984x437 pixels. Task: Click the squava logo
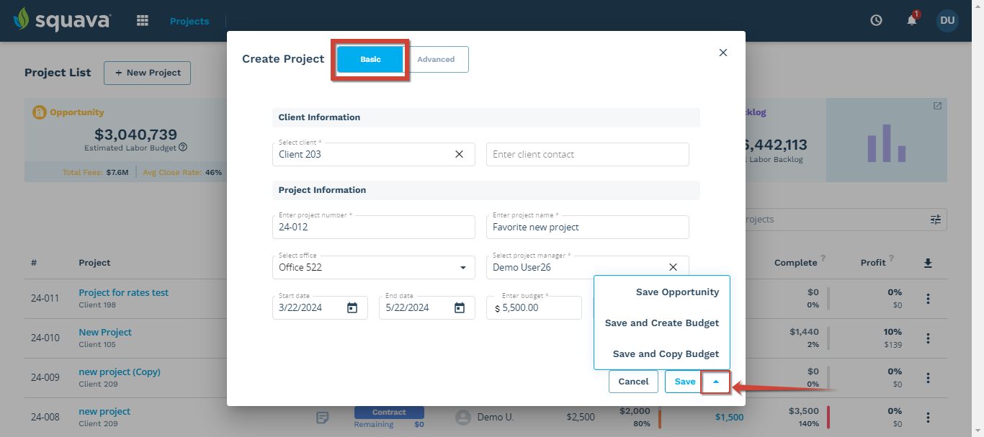click(62, 20)
